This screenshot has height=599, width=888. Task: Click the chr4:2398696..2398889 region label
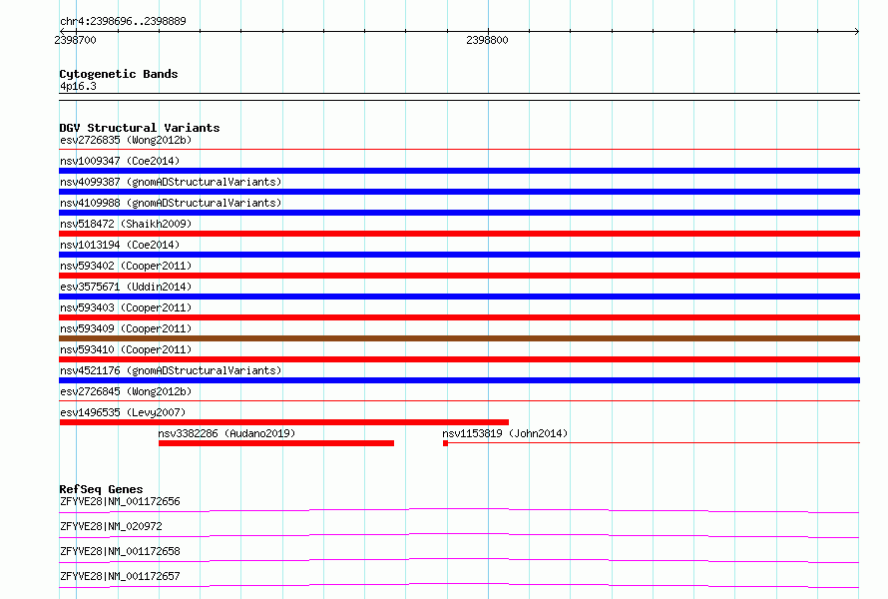click(x=123, y=21)
